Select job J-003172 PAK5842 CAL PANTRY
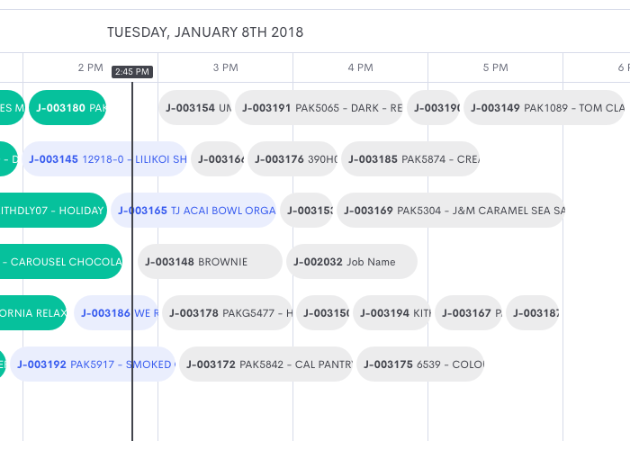The height and width of the screenshot is (450, 630). [x=265, y=364]
